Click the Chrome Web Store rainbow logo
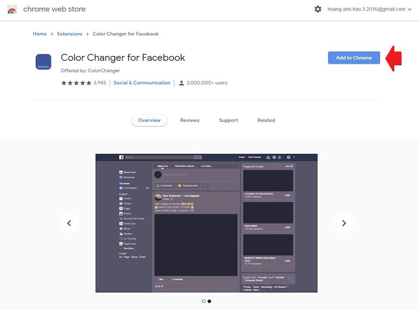 tap(12, 9)
